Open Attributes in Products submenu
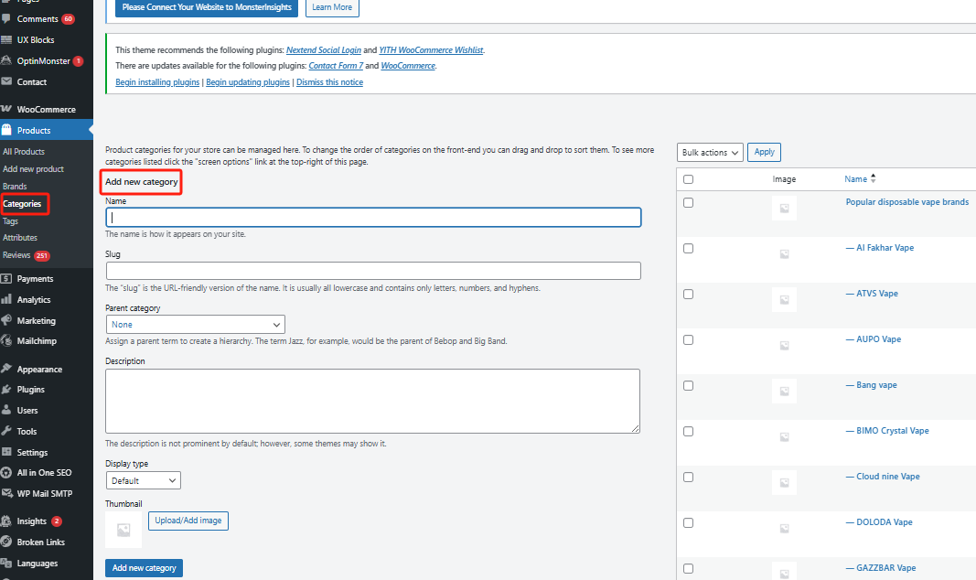 pyautogui.click(x=20, y=238)
